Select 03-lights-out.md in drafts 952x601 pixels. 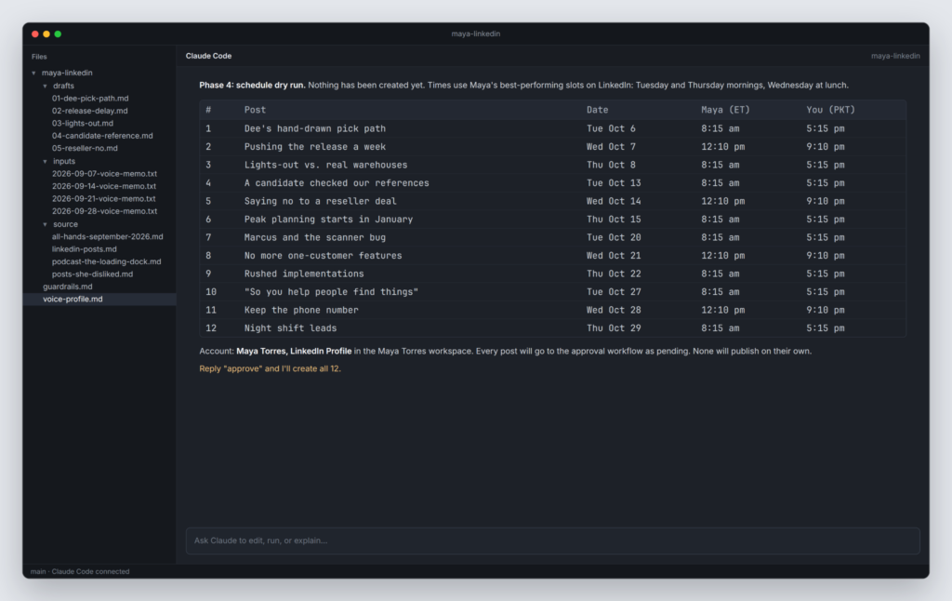click(x=82, y=124)
